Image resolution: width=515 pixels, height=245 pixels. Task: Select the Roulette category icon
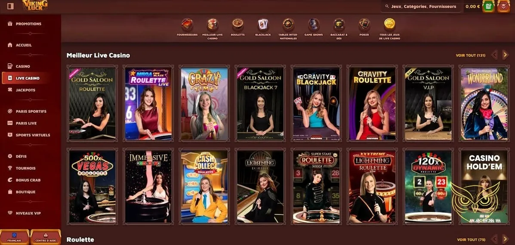(x=238, y=25)
